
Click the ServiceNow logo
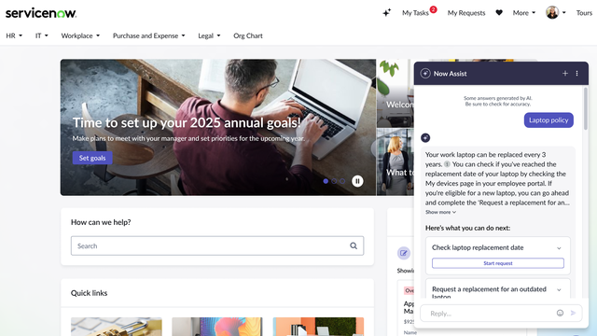tap(41, 13)
